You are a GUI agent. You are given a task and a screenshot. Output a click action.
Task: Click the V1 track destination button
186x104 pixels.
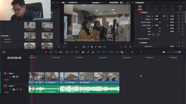pyautogui.click(x=5, y=73)
